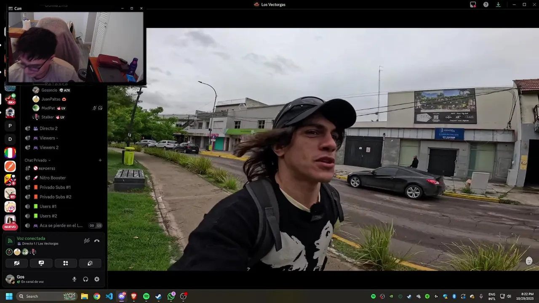Screen dimensions: 539x303
Task: Click Voz conectada status text
Action: (31, 238)
